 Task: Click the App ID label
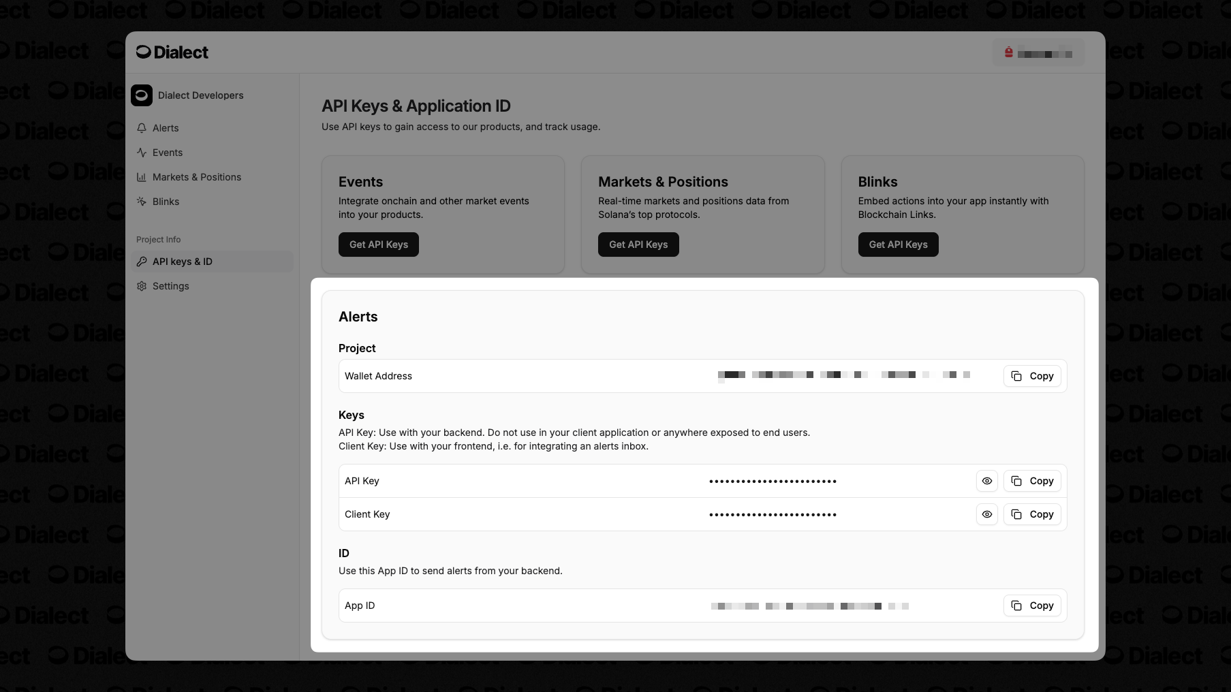[x=360, y=605]
